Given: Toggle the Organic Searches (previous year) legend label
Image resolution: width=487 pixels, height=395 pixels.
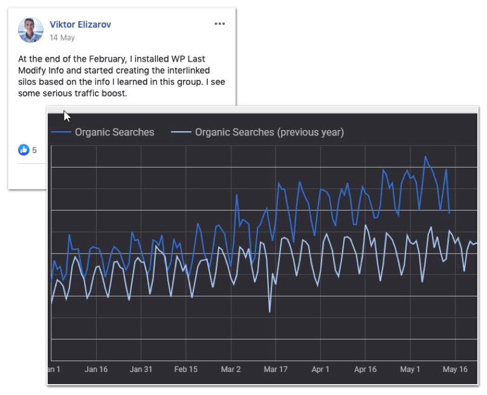Looking at the screenshot, I should (x=269, y=132).
